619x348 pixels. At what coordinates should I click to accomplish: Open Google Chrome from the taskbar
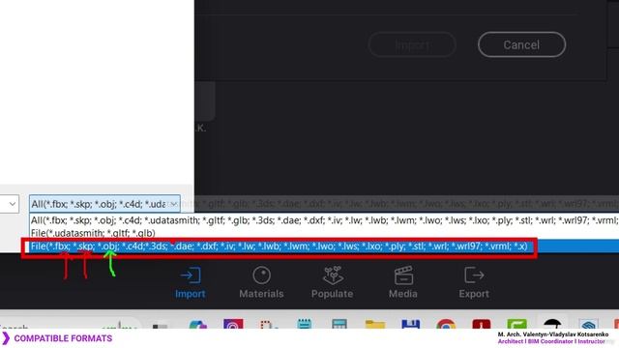(x=446, y=324)
